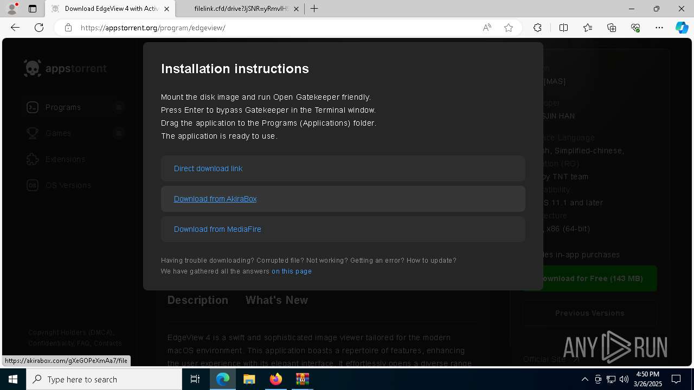Open the Copilot icon in Edge toolbar
The width and height of the screenshot is (694, 390).
(682, 28)
